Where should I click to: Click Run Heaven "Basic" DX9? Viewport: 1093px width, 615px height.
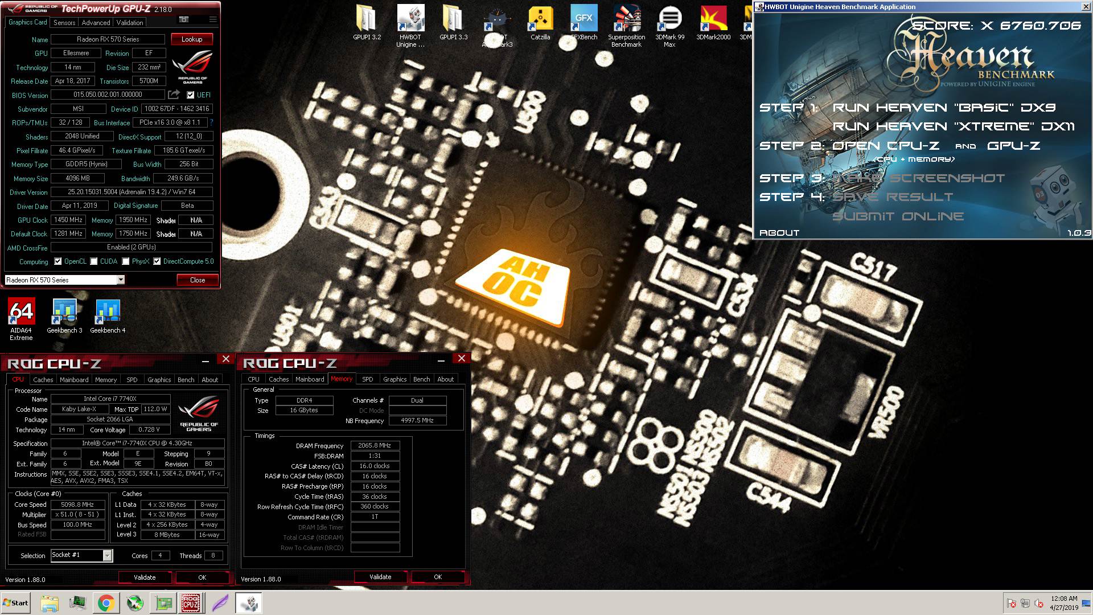point(944,108)
